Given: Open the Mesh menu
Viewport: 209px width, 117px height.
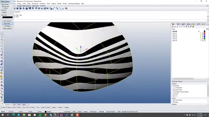Looking at the screenshot, I should coord(29,4).
